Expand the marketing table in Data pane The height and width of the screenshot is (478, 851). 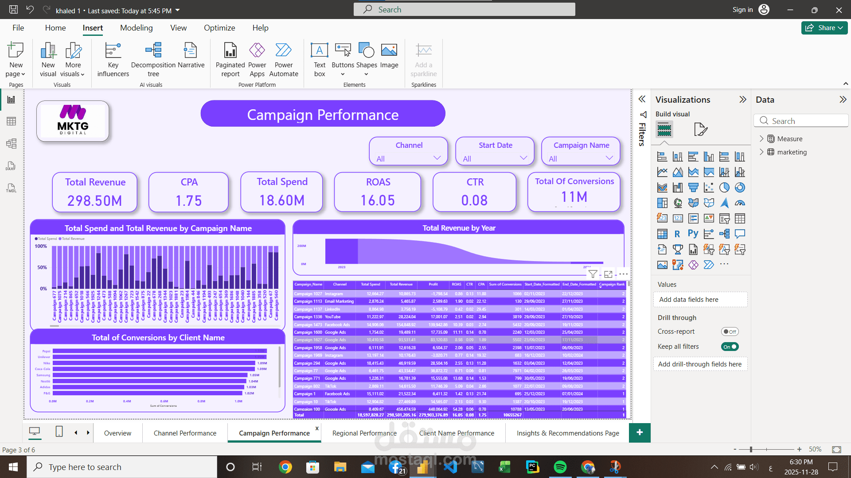[761, 152]
